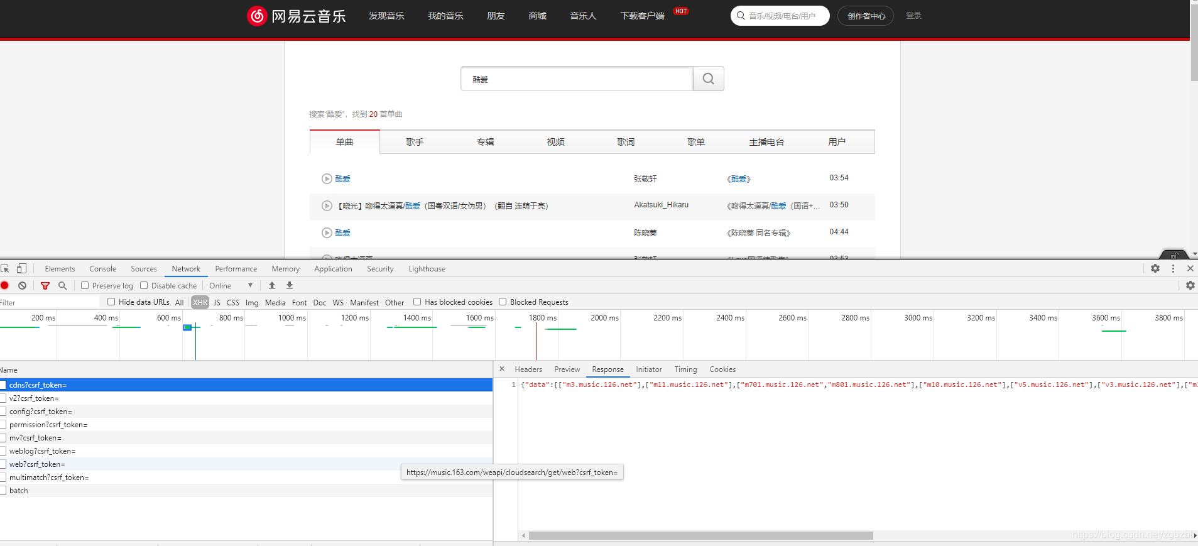Open 我的音乐 in top navigation

point(445,16)
